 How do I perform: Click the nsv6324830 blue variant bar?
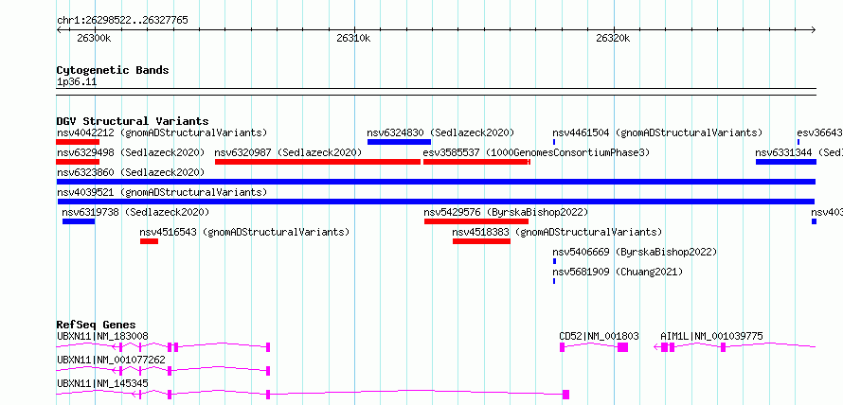point(399,142)
